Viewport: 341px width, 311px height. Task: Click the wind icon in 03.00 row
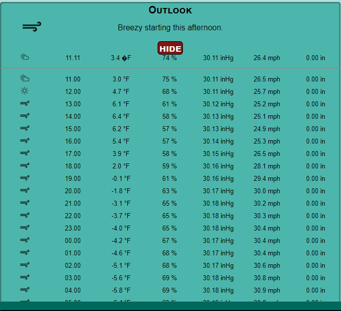24,277
